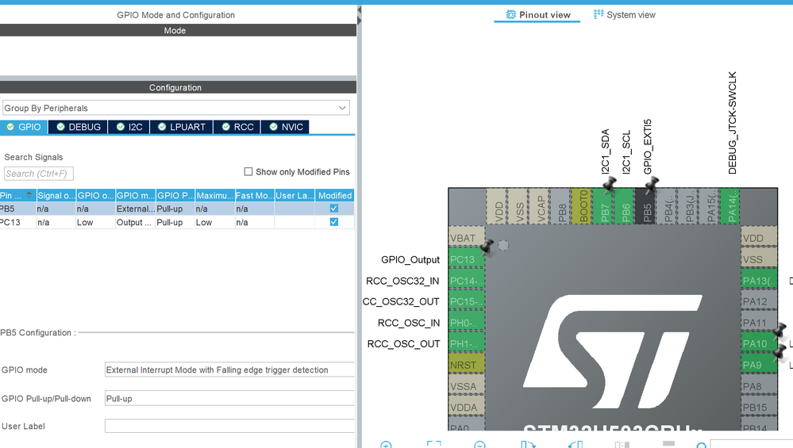The width and height of the screenshot is (793, 448).
Task: Click the Search Signals input field
Action: click(x=38, y=174)
